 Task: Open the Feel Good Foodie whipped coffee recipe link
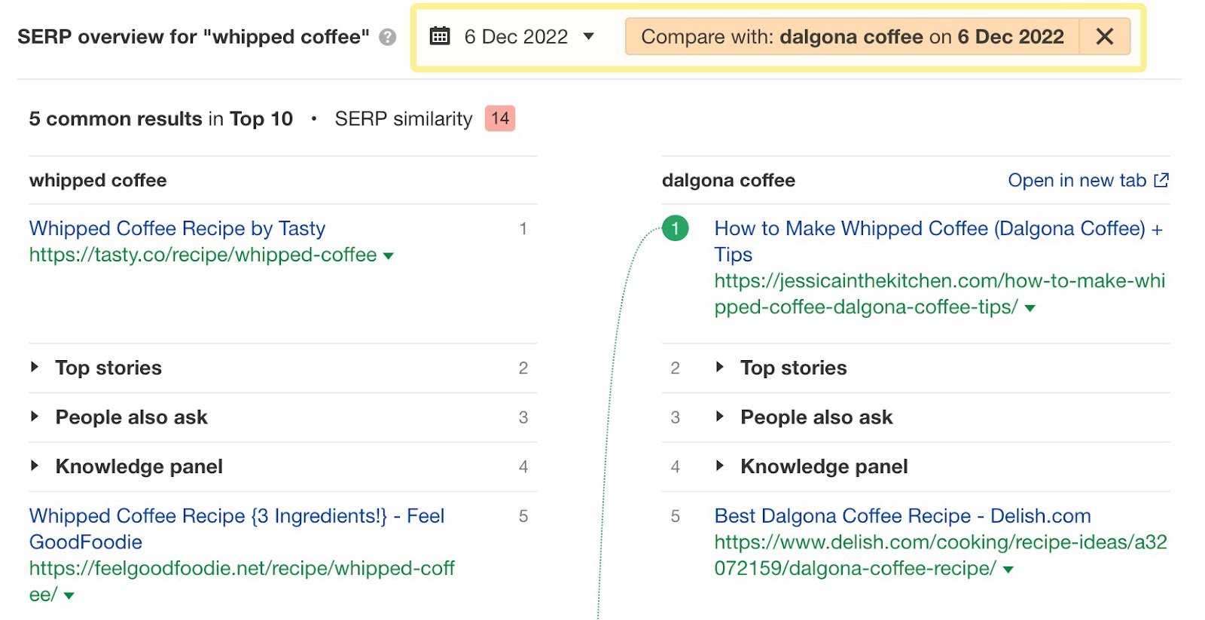236,529
